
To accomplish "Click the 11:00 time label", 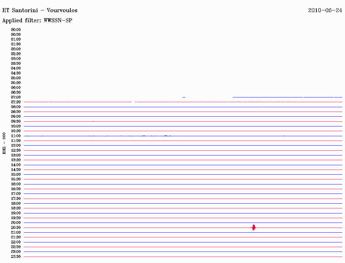I will (x=16, y=136).
